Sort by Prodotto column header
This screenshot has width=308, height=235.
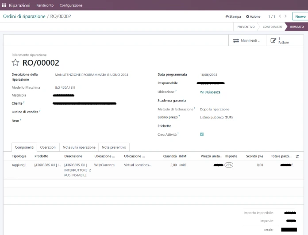click(42, 156)
